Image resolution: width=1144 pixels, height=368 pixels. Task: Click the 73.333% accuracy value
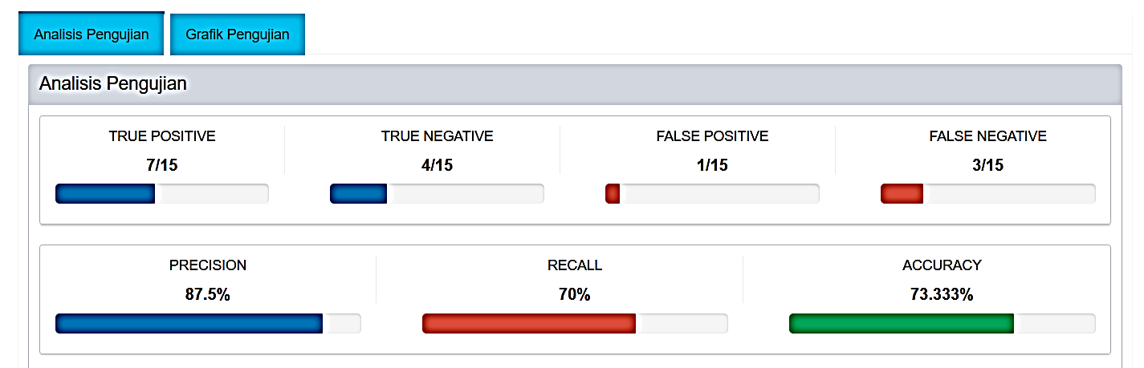942,294
